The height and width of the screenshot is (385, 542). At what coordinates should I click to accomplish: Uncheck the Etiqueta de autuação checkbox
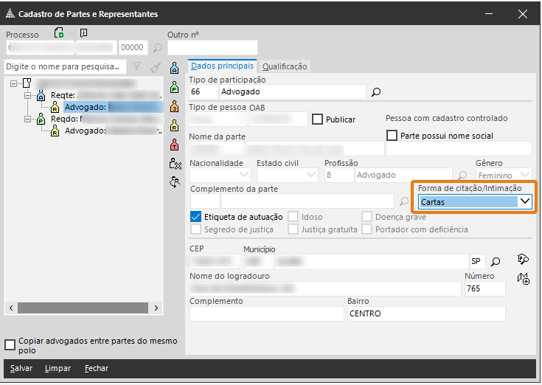pos(195,216)
